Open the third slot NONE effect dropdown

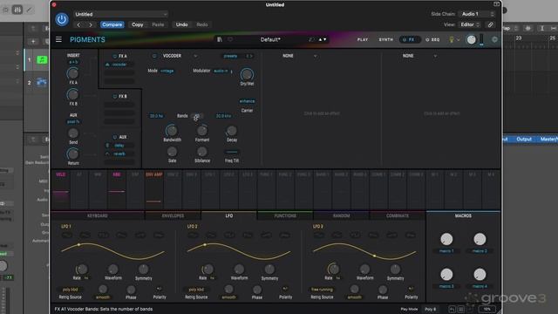point(435,56)
